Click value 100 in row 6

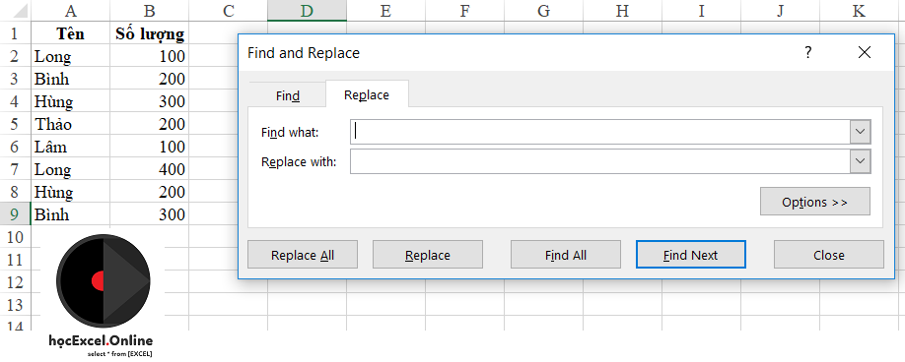[x=150, y=147]
